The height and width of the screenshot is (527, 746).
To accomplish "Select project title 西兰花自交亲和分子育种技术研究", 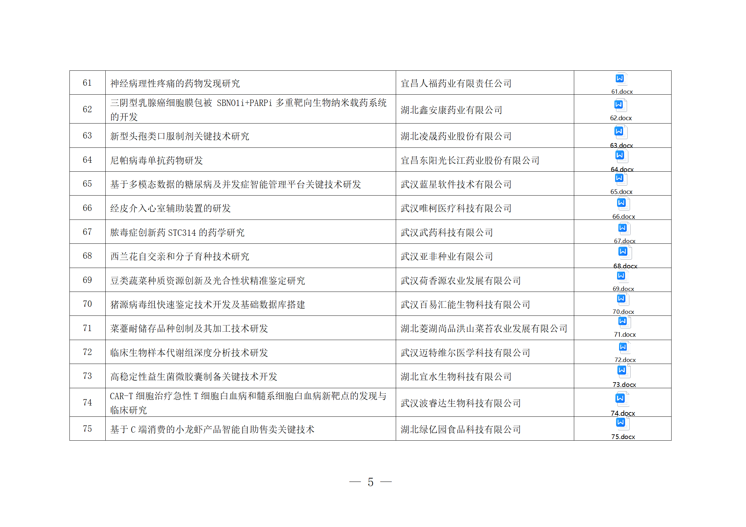I will point(179,256).
